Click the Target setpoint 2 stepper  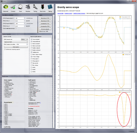coord(25,24)
